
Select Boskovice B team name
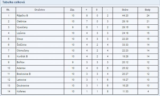[x=24, y=74]
